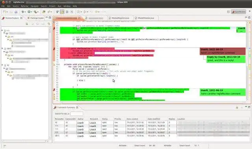Image resolution: width=252 pixels, height=149 pixels.
Task: Close the active orange editor tab
Action: coord(79,18)
